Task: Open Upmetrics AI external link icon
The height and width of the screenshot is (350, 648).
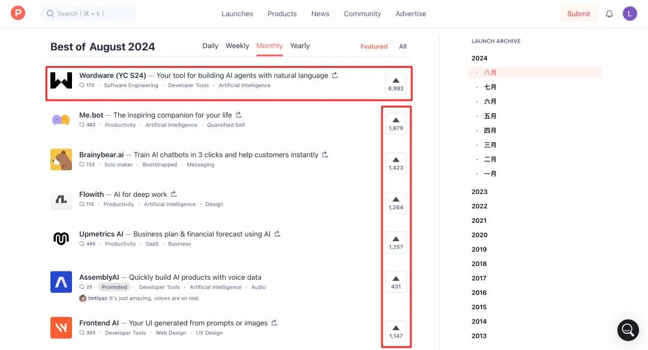Action: (277, 234)
